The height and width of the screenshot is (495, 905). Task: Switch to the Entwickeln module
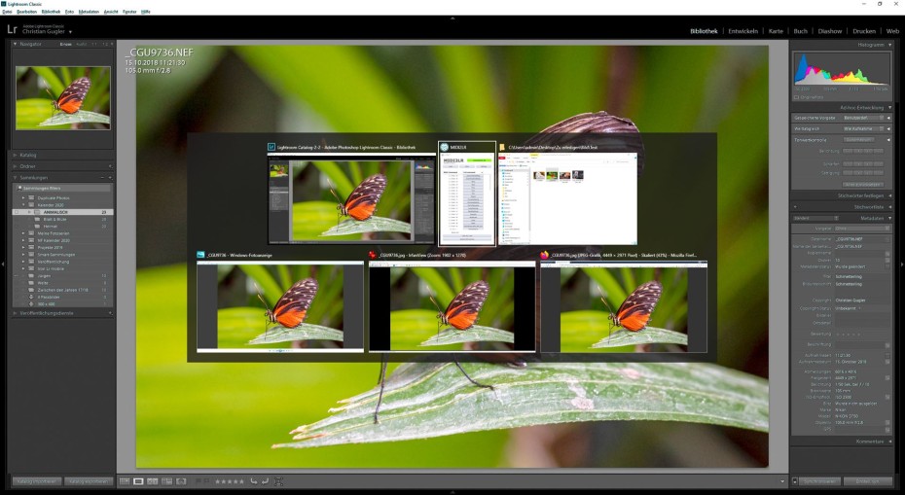[x=743, y=31]
